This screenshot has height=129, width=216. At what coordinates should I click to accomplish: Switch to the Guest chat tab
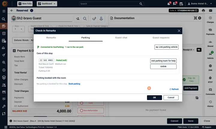tap(121, 37)
